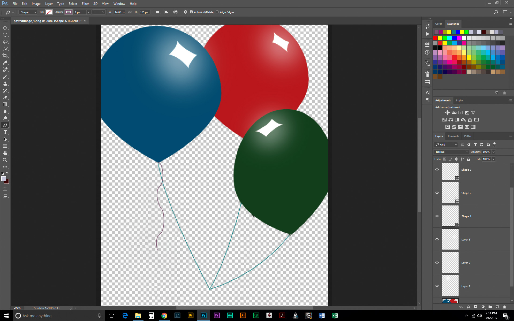Open the stroke width dropdown
This screenshot has width=514, height=321.
click(89, 12)
